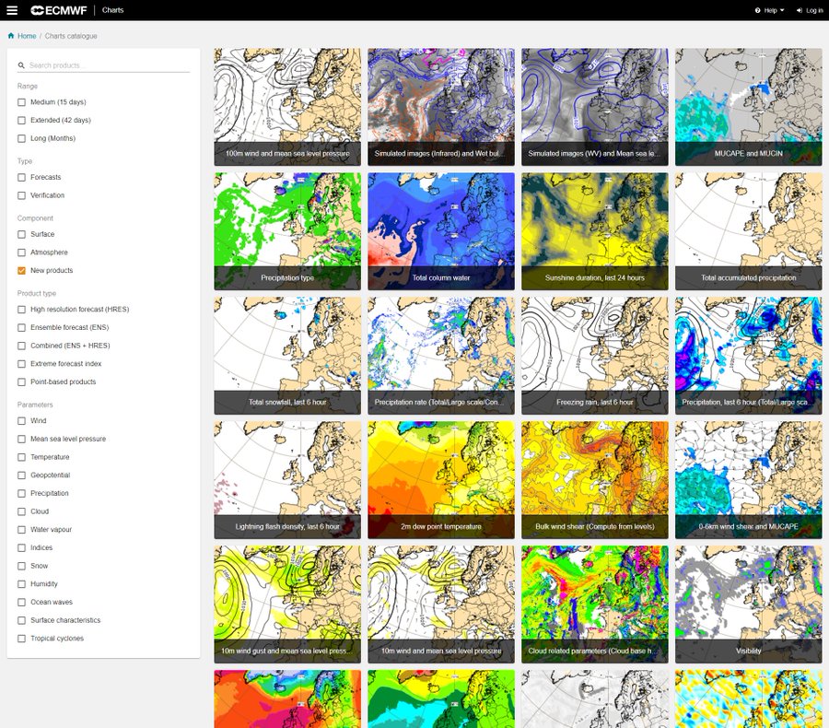This screenshot has width=829, height=728.
Task: Toggle the Ocean waves checkbox
Action: pyautogui.click(x=22, y=602)
